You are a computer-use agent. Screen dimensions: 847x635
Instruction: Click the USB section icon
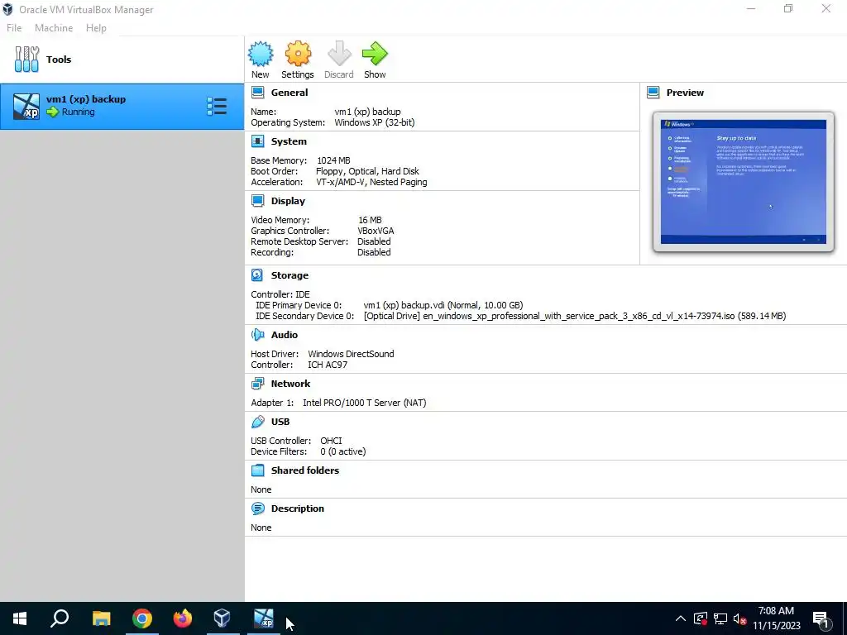tap(258, 422)
